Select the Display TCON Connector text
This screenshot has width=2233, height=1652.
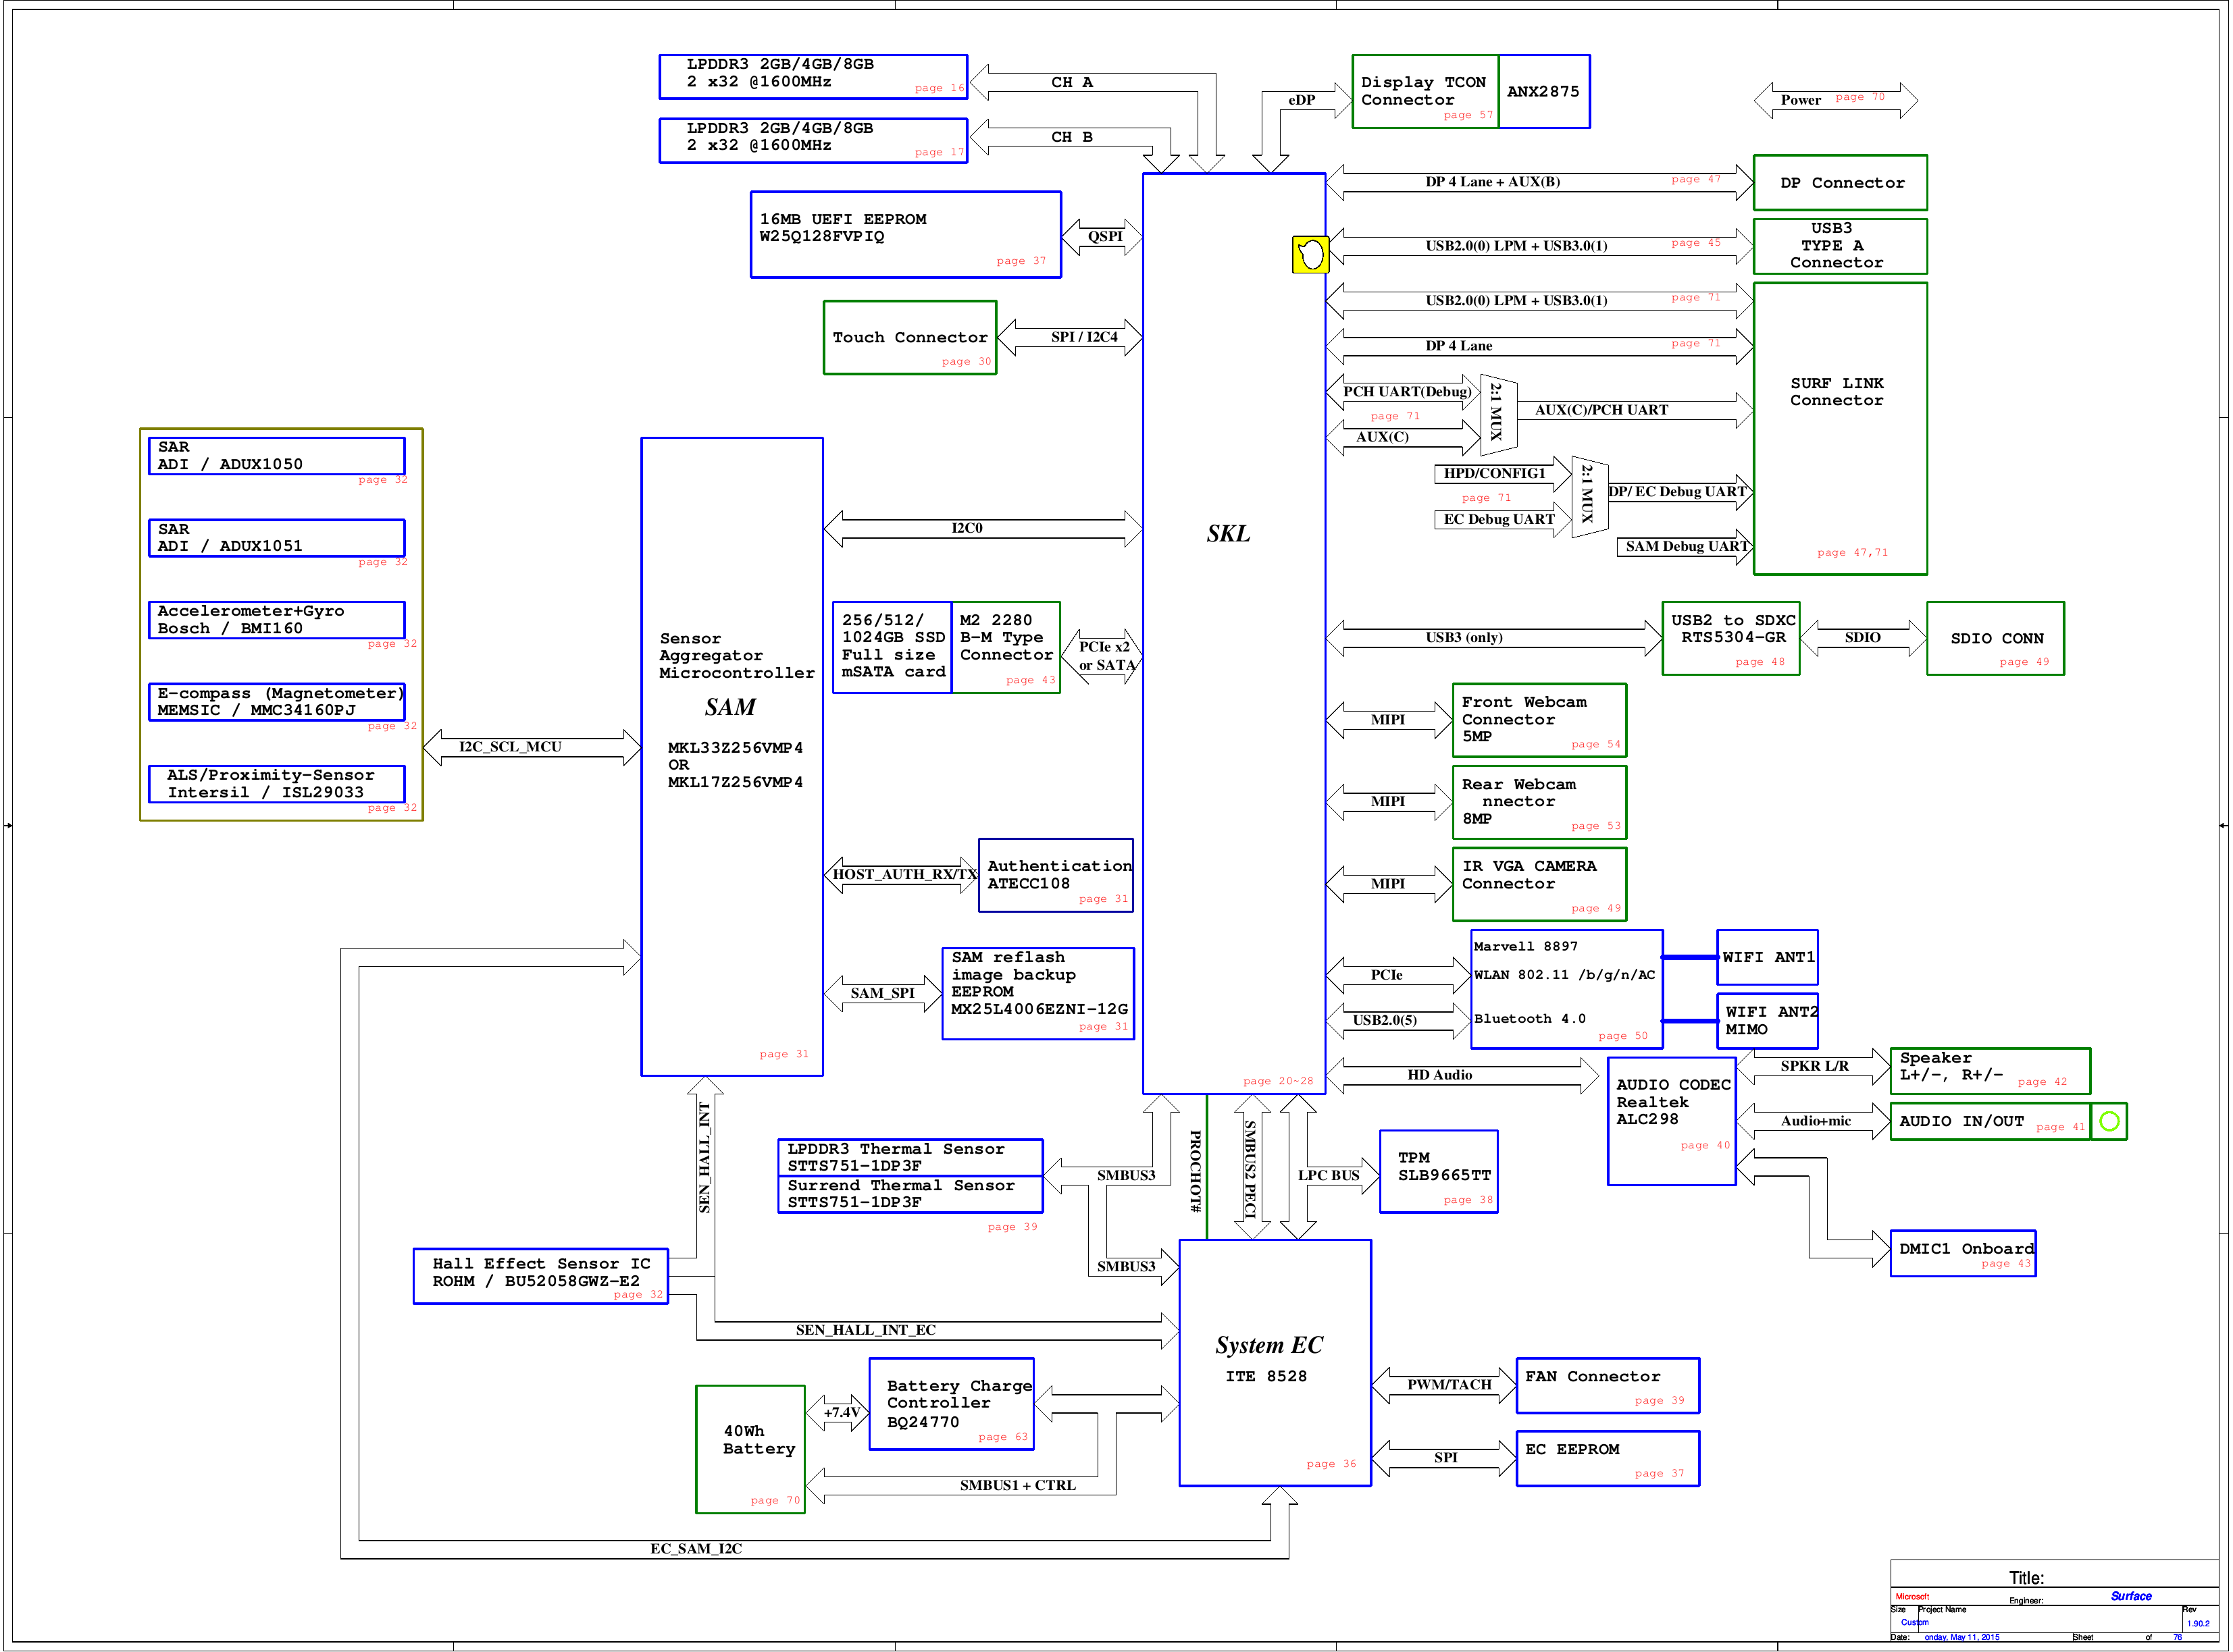(1422, 91)
